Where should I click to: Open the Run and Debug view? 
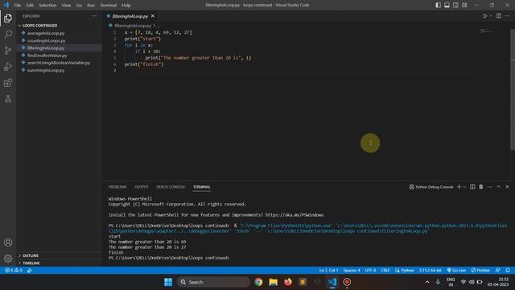tap(8, 66)
